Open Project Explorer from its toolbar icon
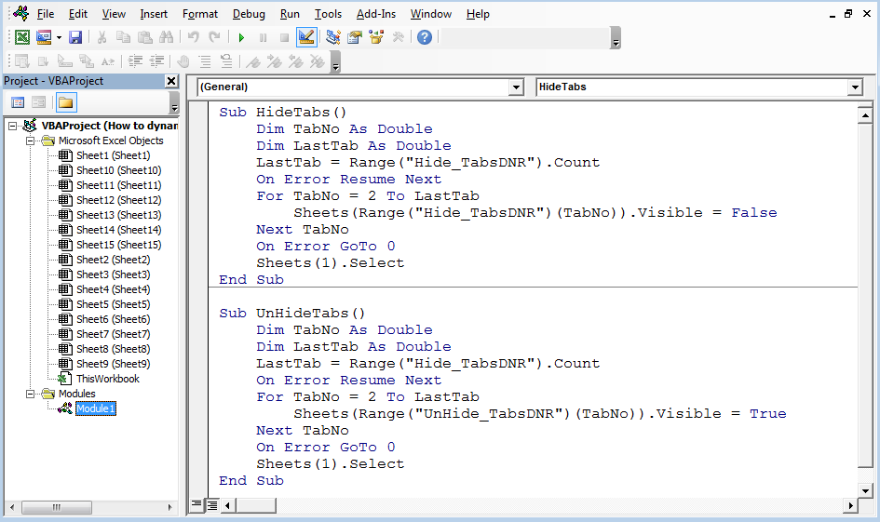Screen dimensions: 880x522 click(x=333, y=37)
